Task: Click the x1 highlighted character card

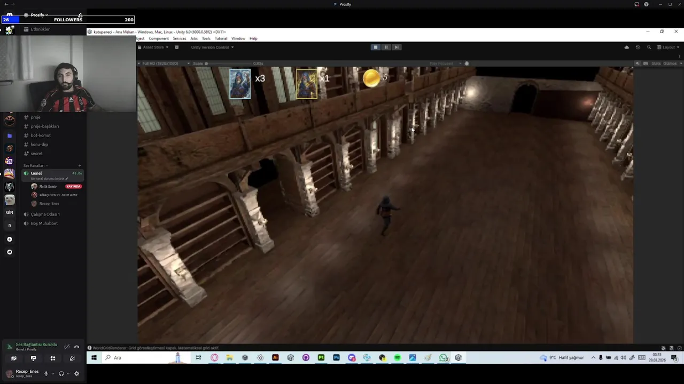Action: (307, 84)
